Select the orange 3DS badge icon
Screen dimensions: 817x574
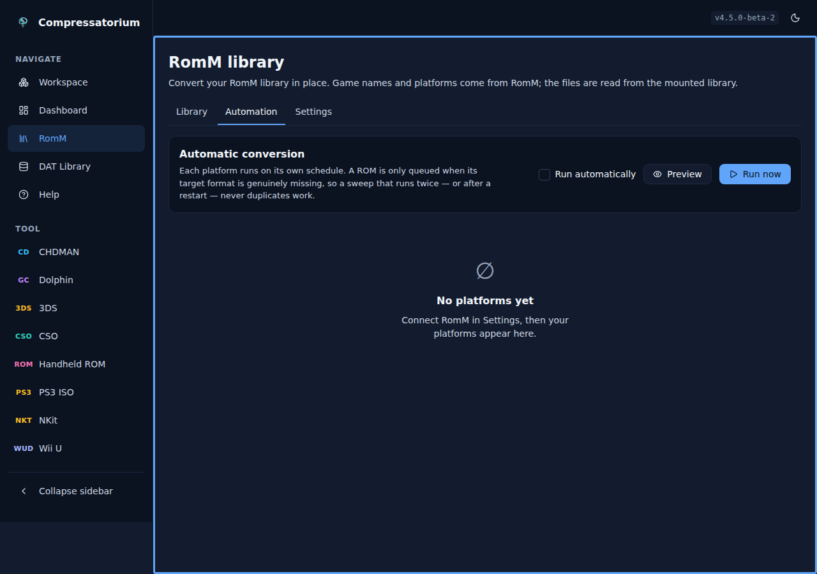(x=24, y=308)
